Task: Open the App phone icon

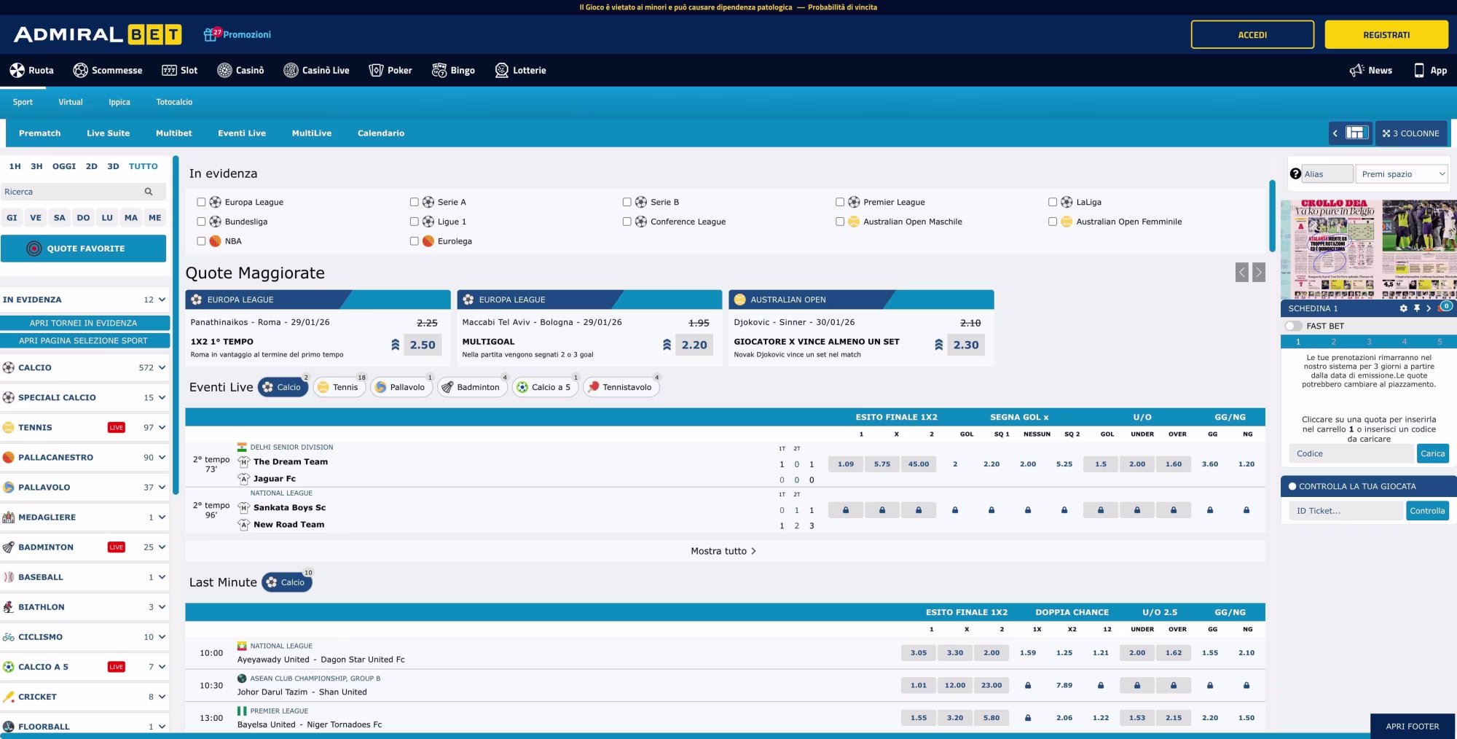Action: click(x=1419, y=71)
